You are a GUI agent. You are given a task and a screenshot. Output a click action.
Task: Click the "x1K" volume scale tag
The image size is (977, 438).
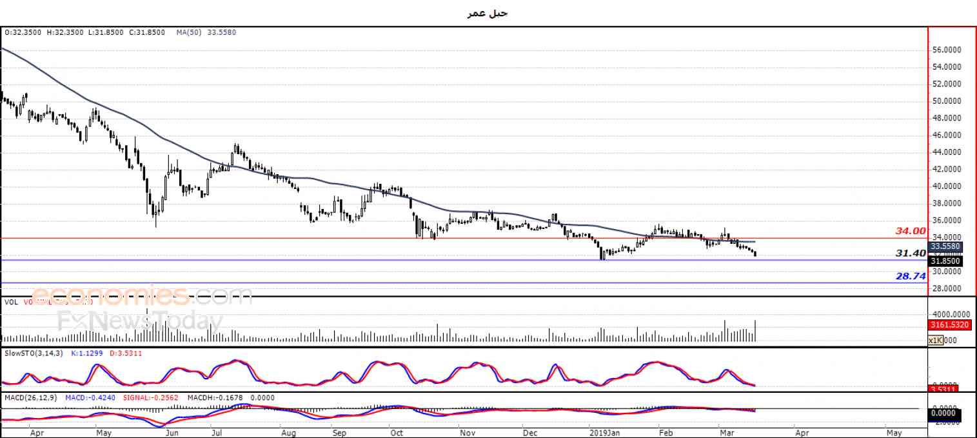point(936,340)
